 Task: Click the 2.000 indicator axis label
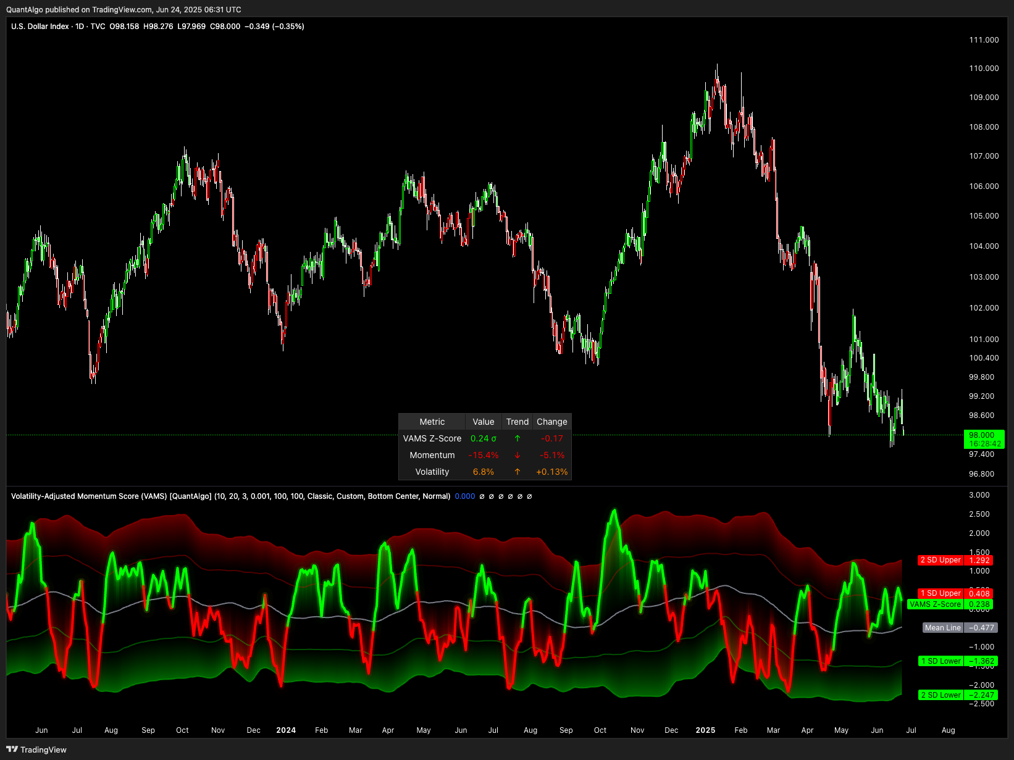979,533
